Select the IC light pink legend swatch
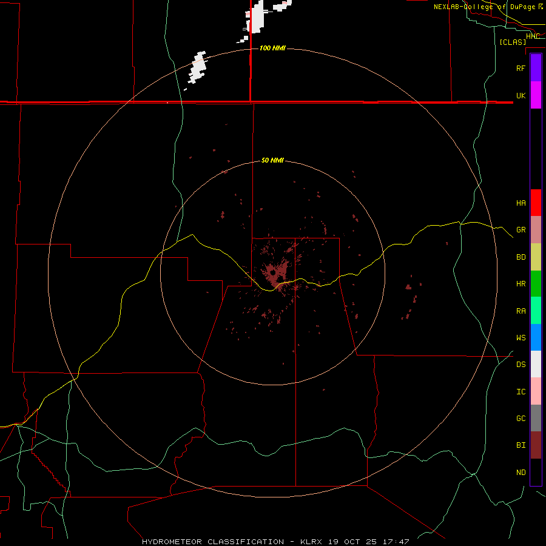The width and height of the screenshot is (546, 546). [536, 391]
